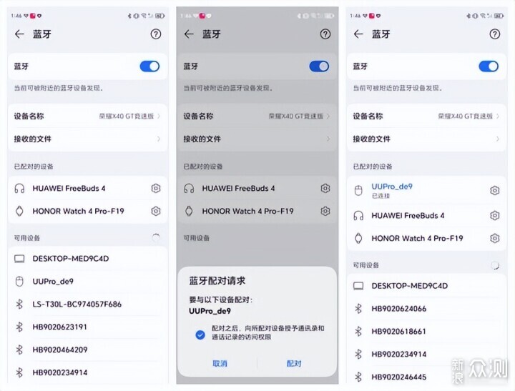Open UUPro_de9 settings gear in right screen
The image size is (515, 391).
point(495,190)
